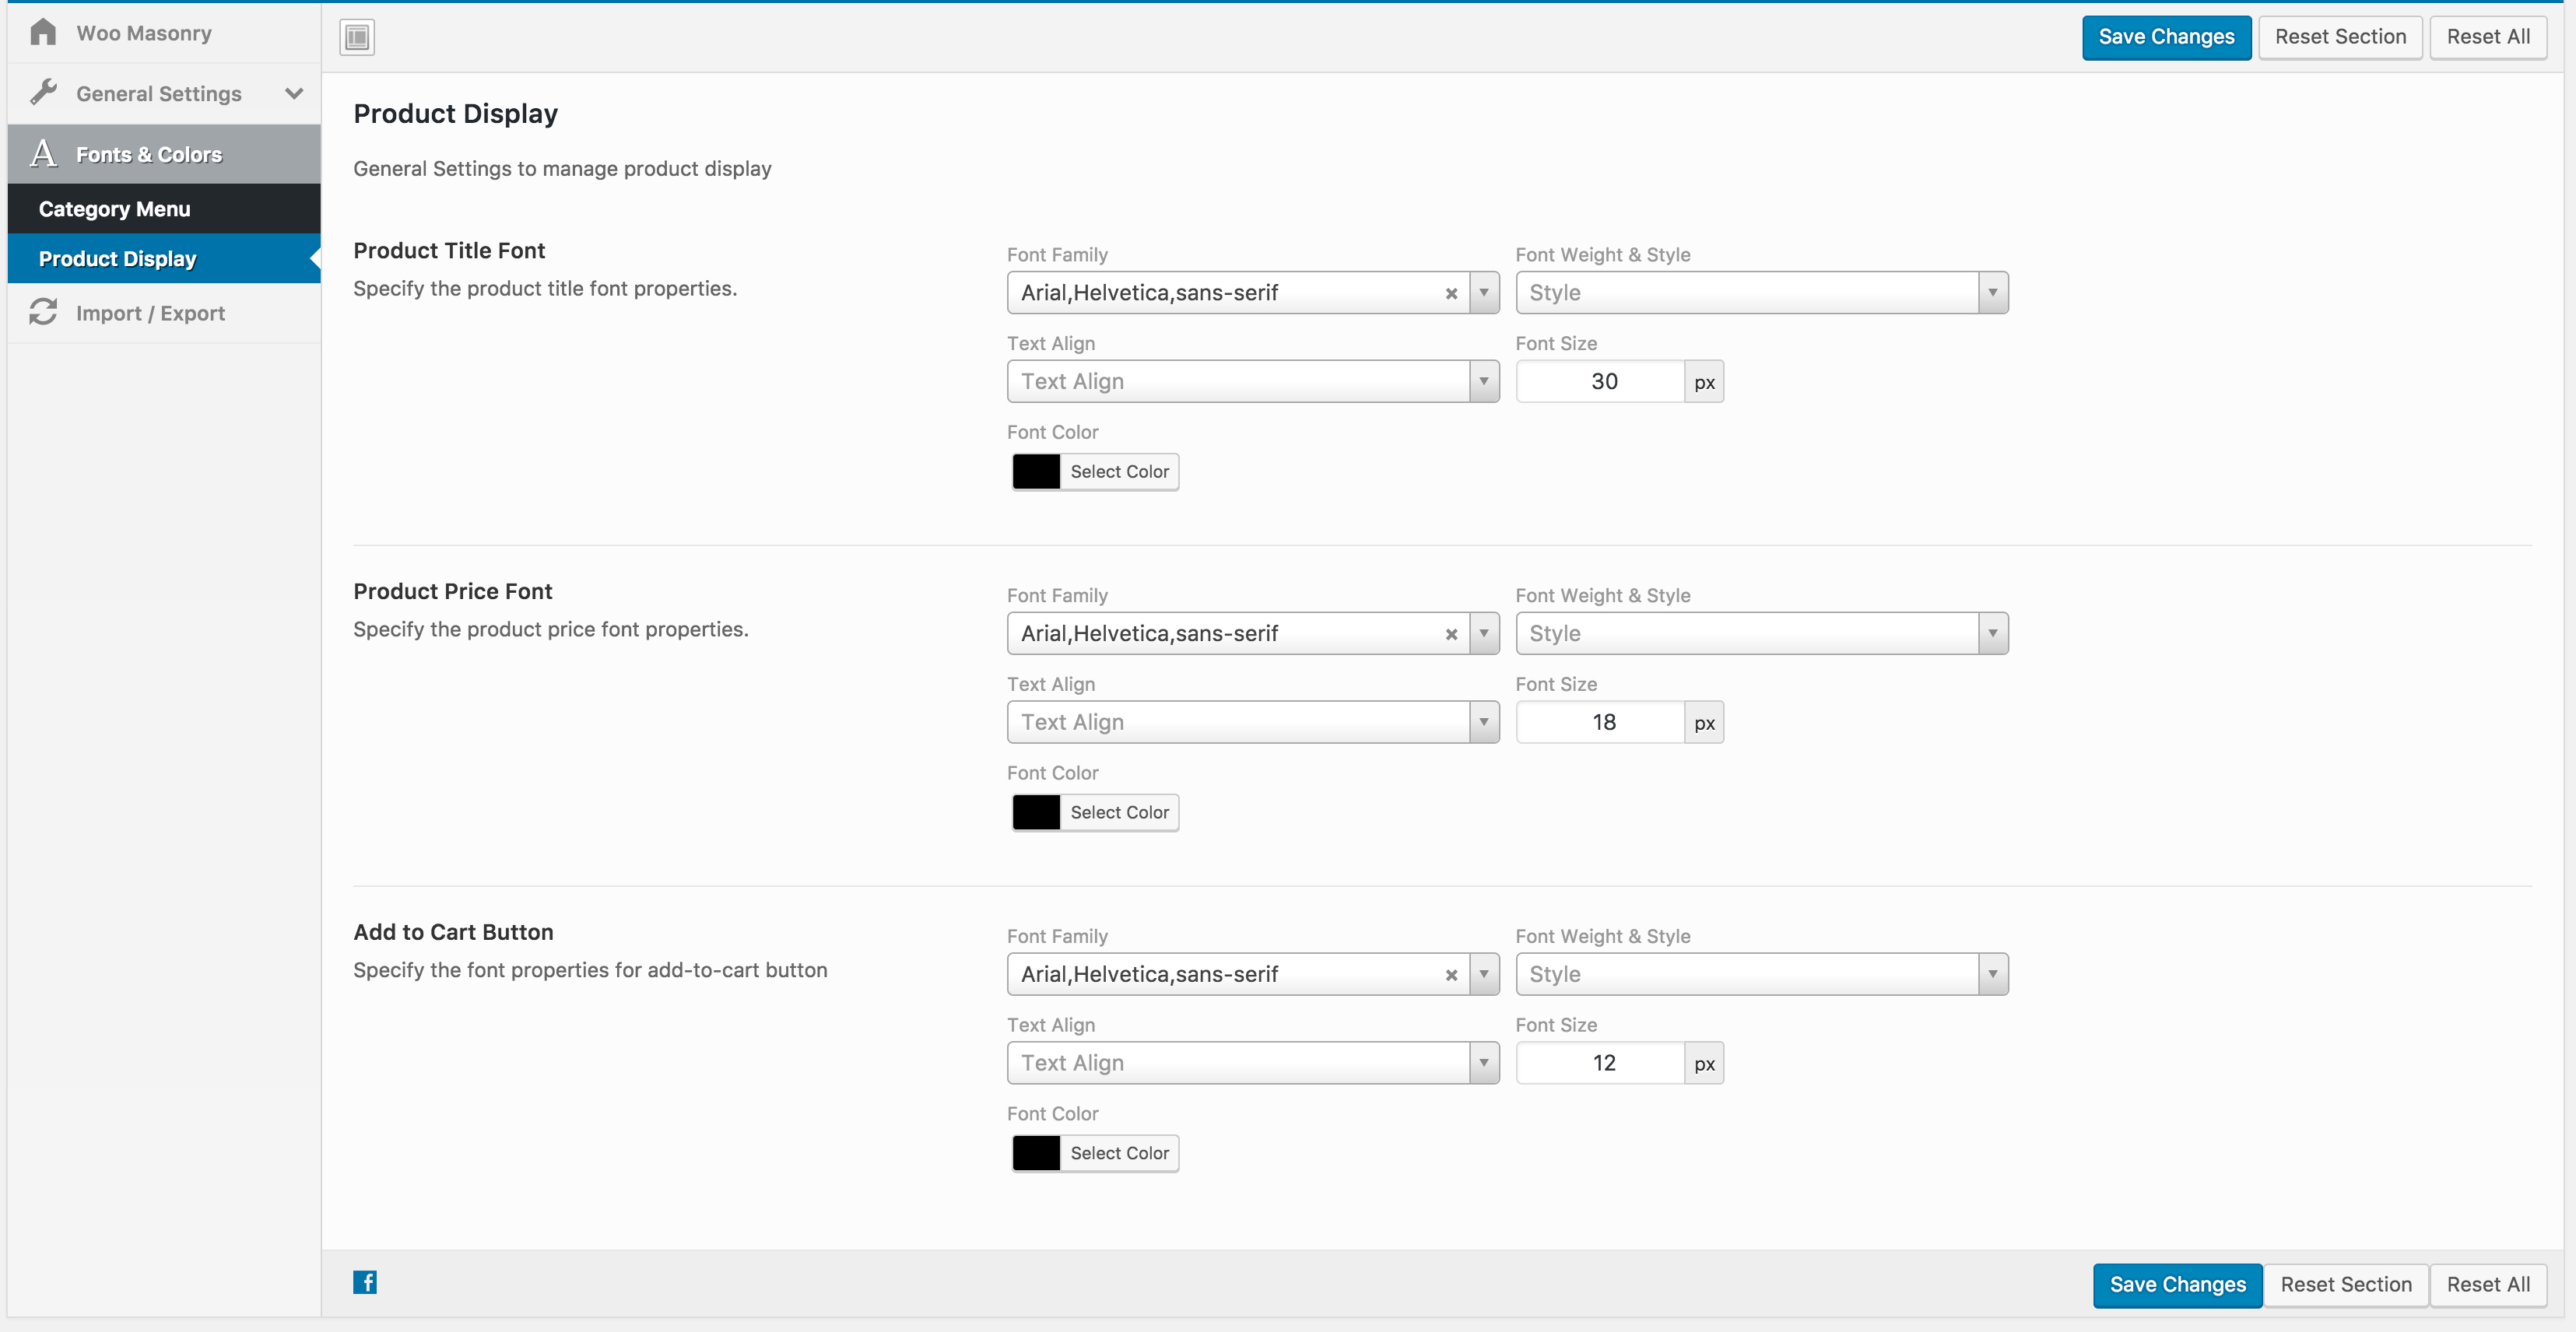The width and height of the screenshot is (2576, 1332).
Task: Click top Save Changes button
Action: coord(2166,37)
